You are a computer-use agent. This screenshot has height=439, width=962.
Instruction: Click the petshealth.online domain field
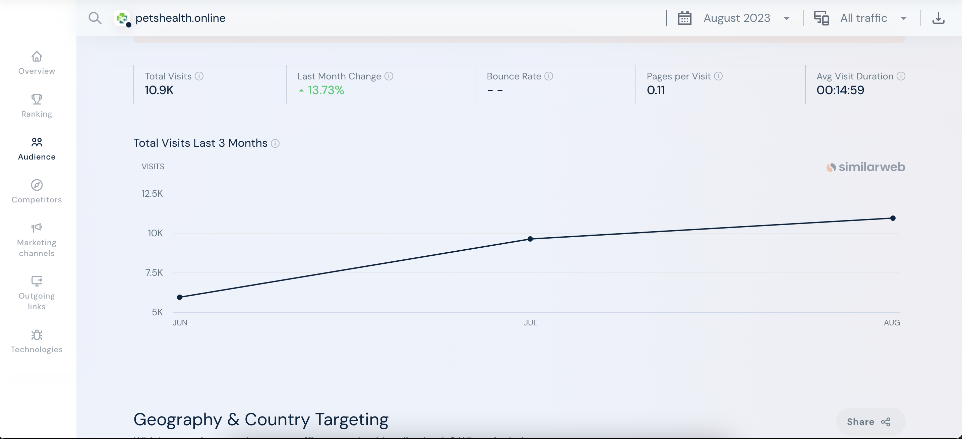[180, 18]
